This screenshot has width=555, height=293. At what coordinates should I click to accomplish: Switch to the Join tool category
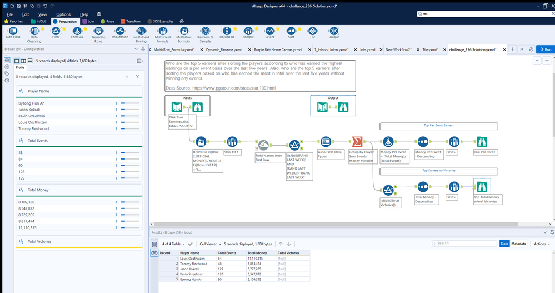click(x=88, y=21)
